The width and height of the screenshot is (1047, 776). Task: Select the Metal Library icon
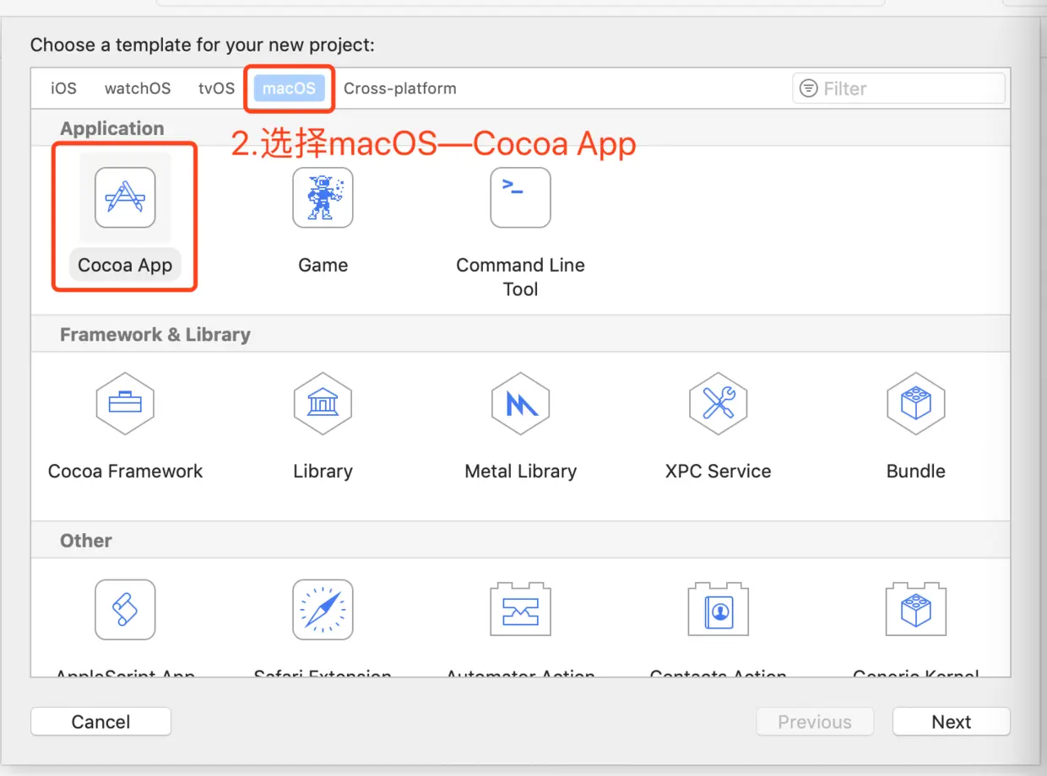click(520, 403)
